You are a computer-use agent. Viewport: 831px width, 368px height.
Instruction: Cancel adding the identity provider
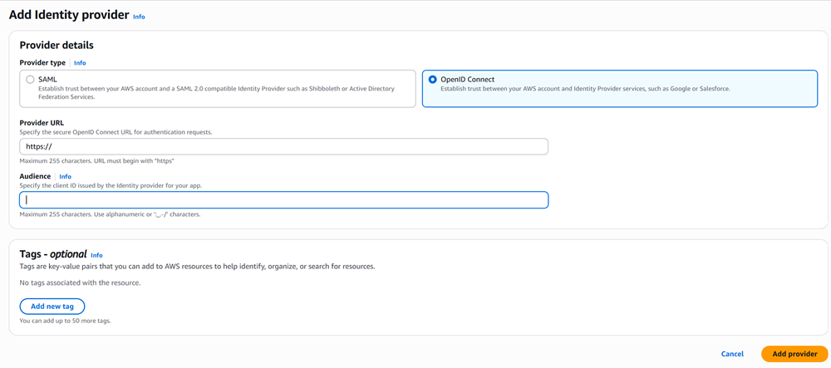point(732,354)
